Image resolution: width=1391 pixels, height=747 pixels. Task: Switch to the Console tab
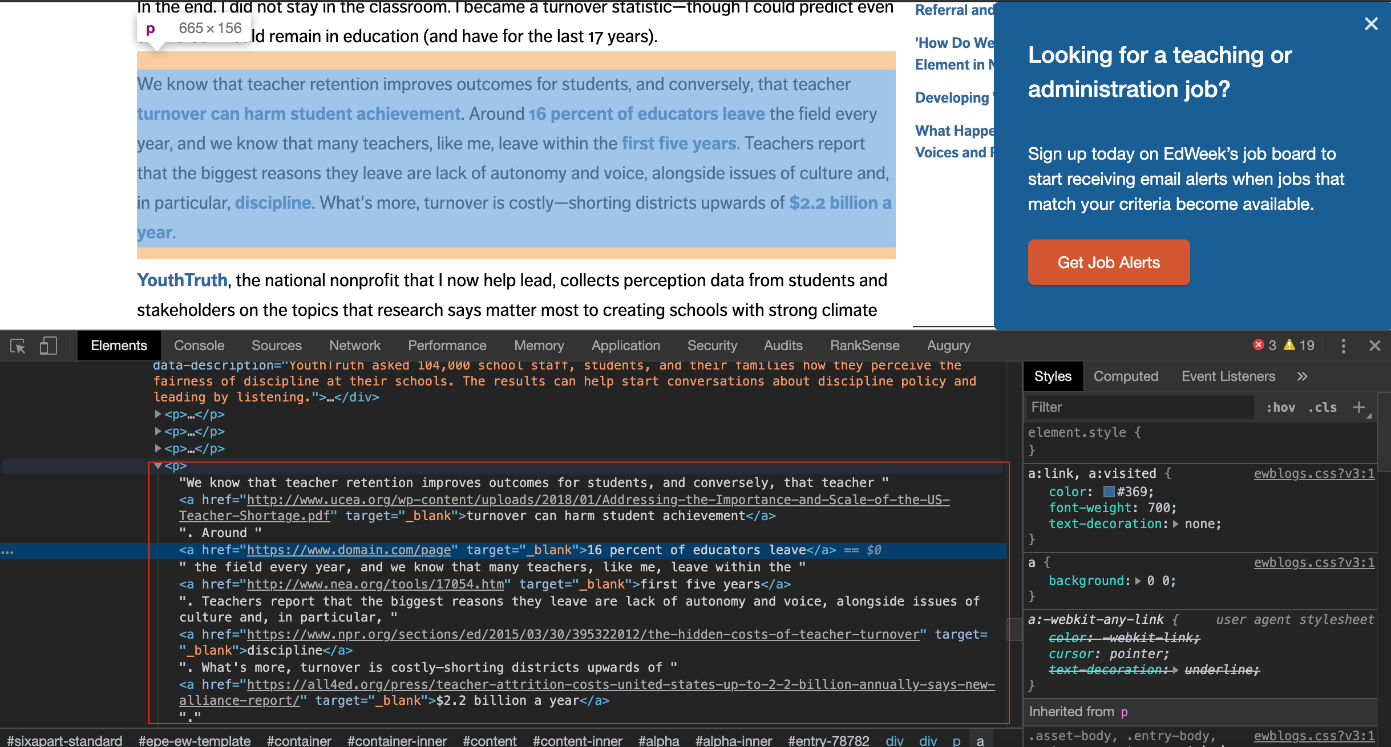tap(199, 346)
